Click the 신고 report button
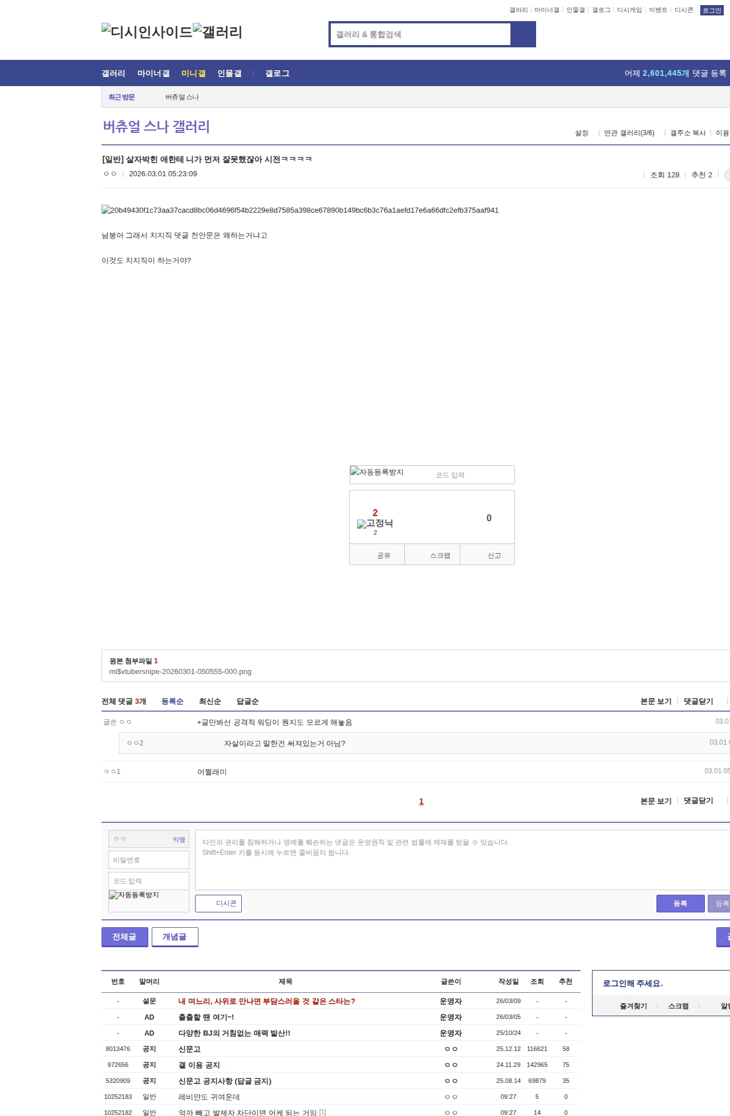 tap(488, 555)
